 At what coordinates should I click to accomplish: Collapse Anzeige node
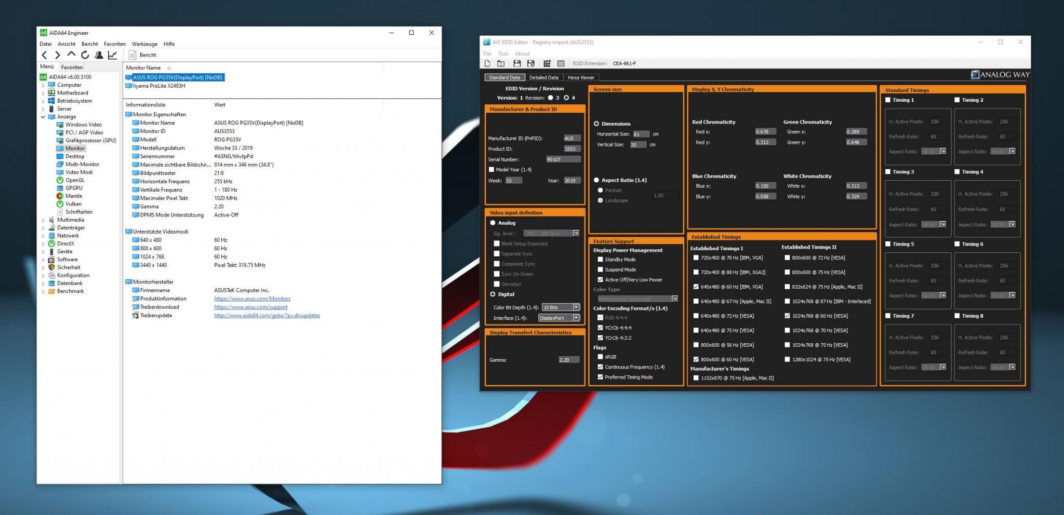43,117
